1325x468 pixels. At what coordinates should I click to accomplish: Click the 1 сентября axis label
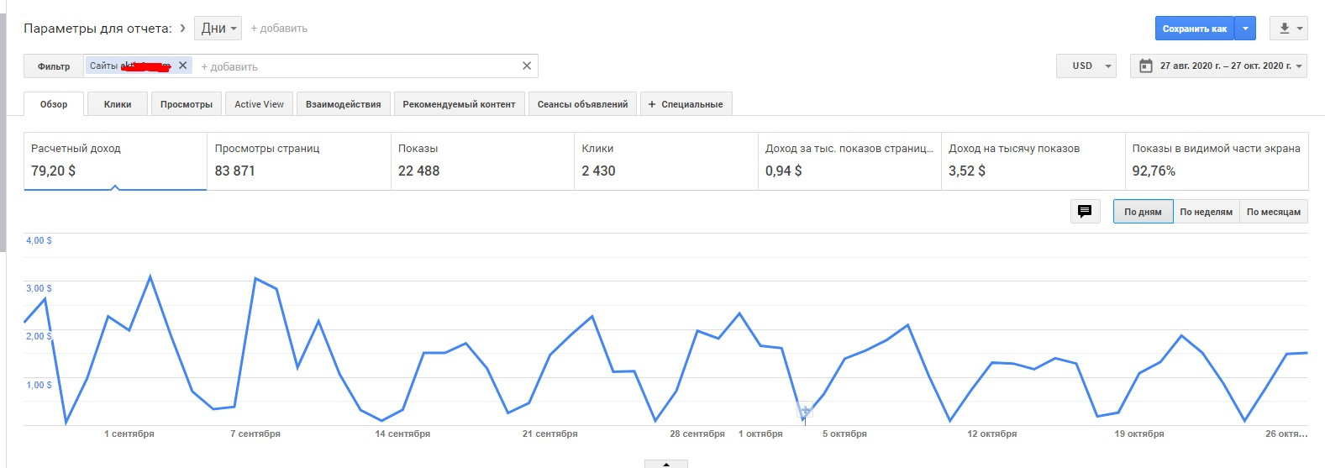129,434
